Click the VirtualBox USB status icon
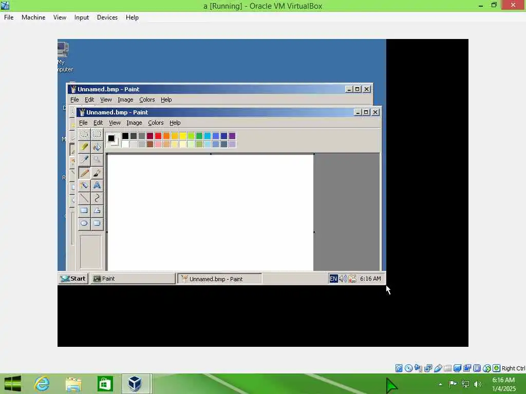 tap(438, 368)
